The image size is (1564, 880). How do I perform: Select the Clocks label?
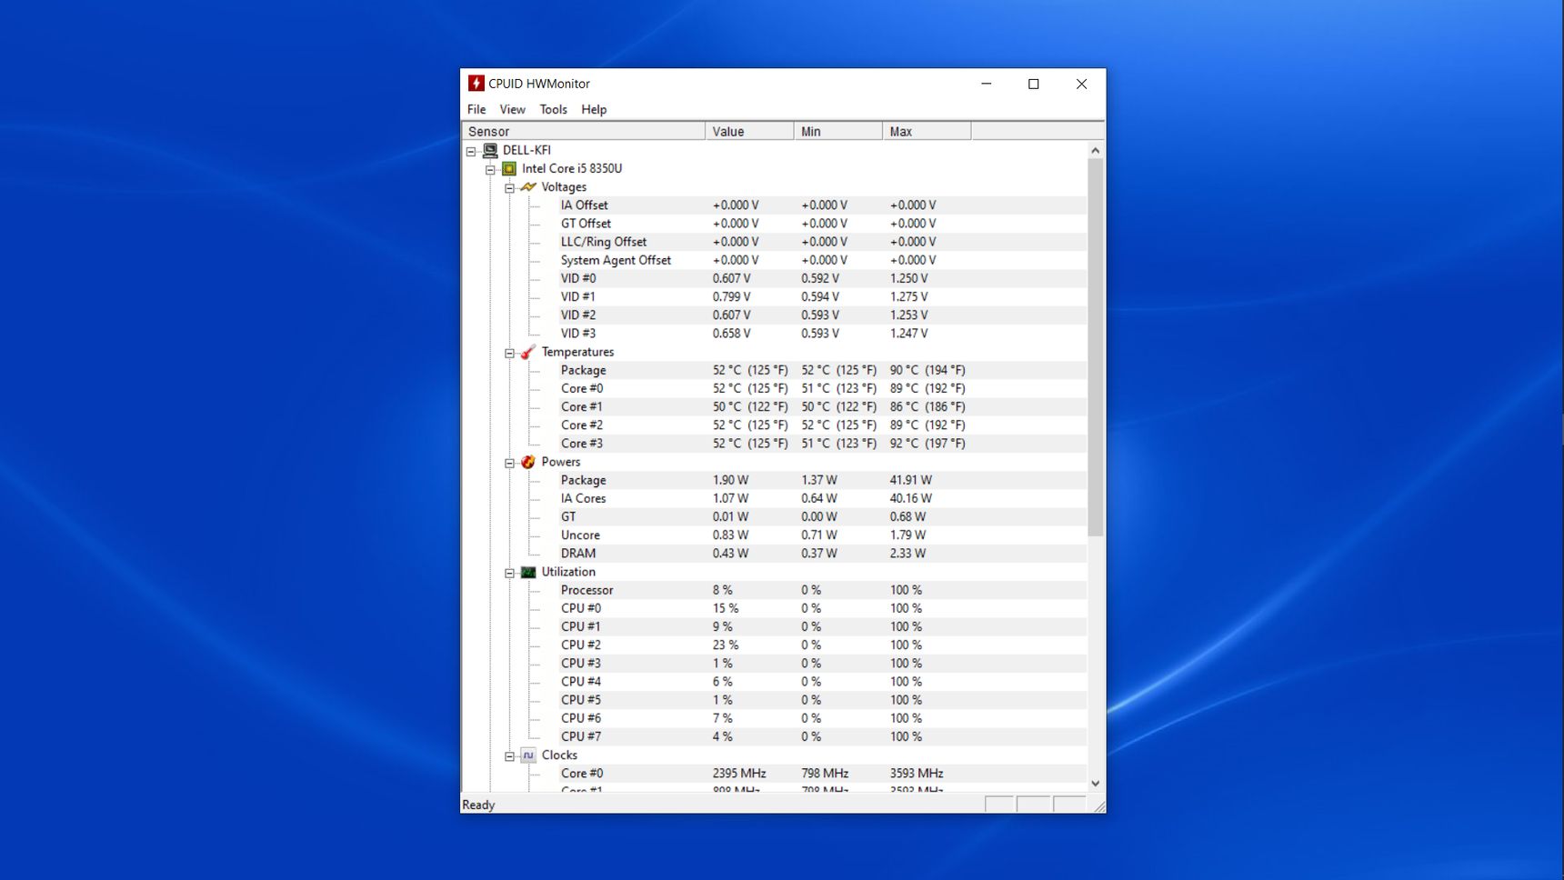pyautogui.click(x=559, y=755)
